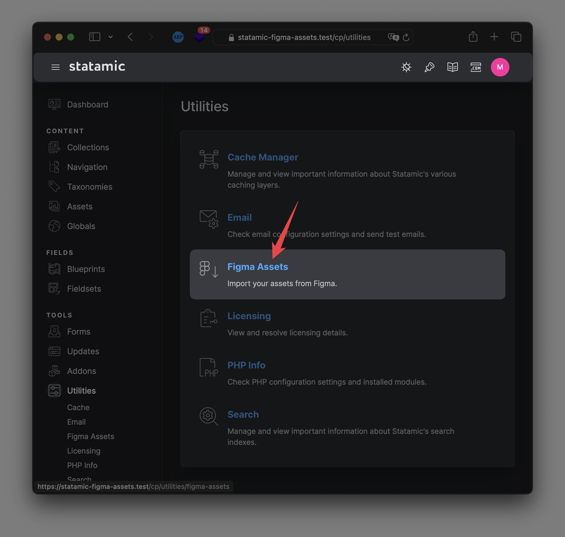This screenshot has height=537, width=565.
Task: Click the Taxonomies tag icon
Action: click(x=54, y=187)
